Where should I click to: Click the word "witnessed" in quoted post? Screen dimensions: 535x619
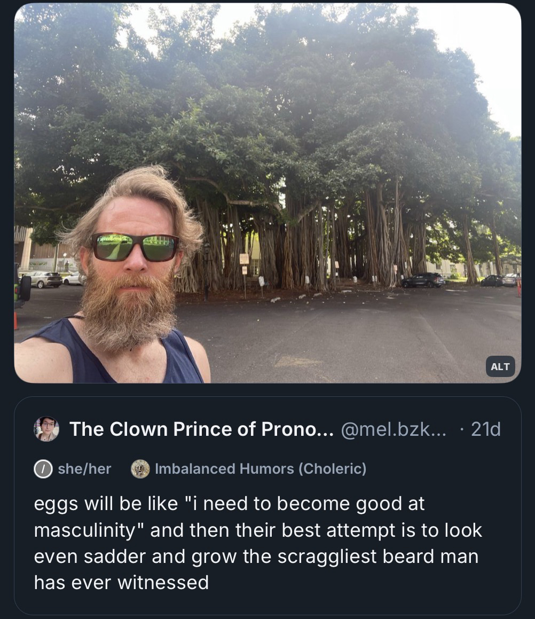pos(163,582)
